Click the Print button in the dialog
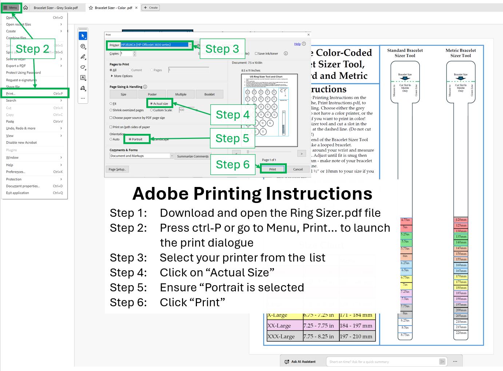Viewport: 503px width, 371px height. point(273,169)
